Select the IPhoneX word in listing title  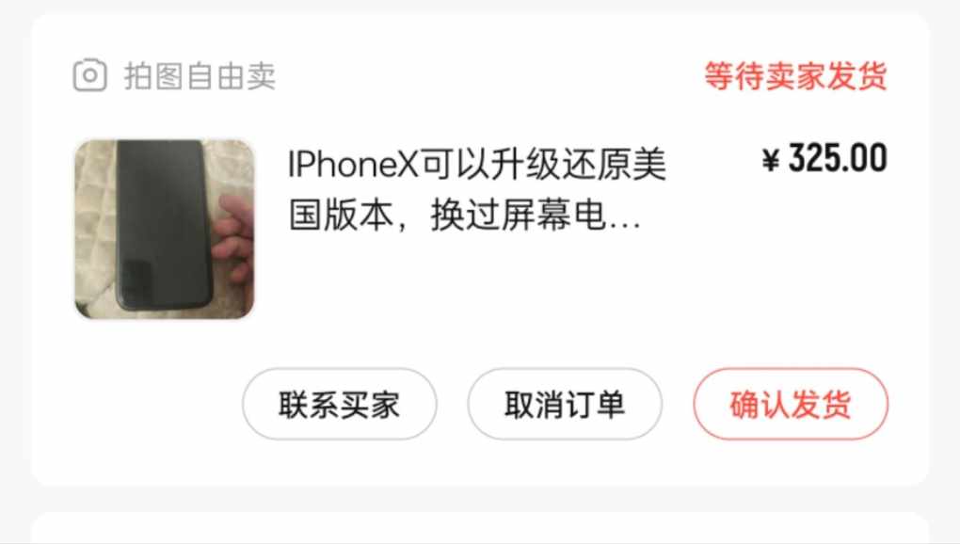[353, 166]
